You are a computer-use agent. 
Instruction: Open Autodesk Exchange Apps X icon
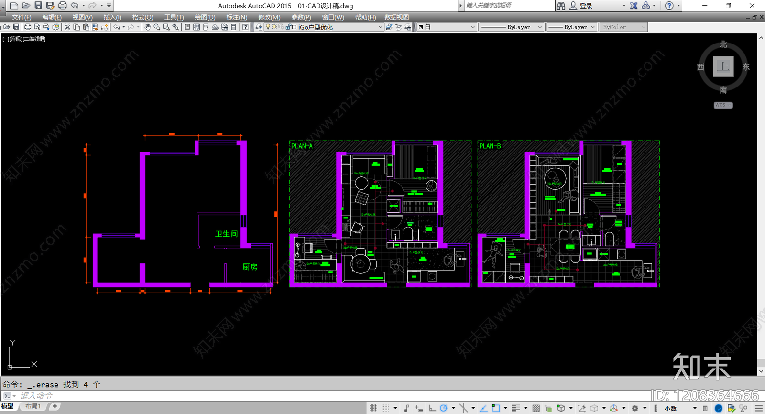(x=634, y=6)
